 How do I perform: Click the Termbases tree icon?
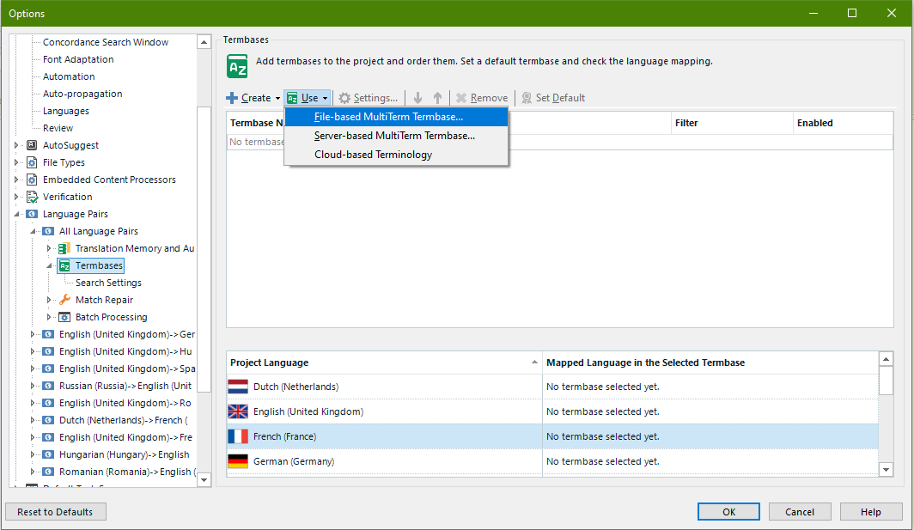pyautogui.click(x=64, y=266)
